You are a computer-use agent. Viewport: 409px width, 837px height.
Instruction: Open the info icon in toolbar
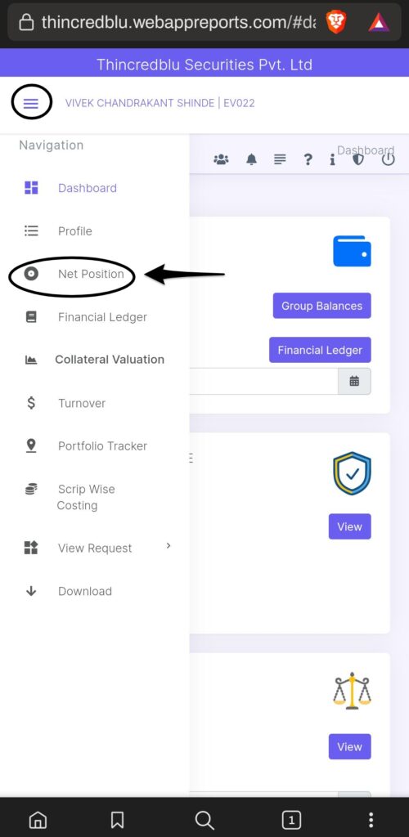coord(332,159)
